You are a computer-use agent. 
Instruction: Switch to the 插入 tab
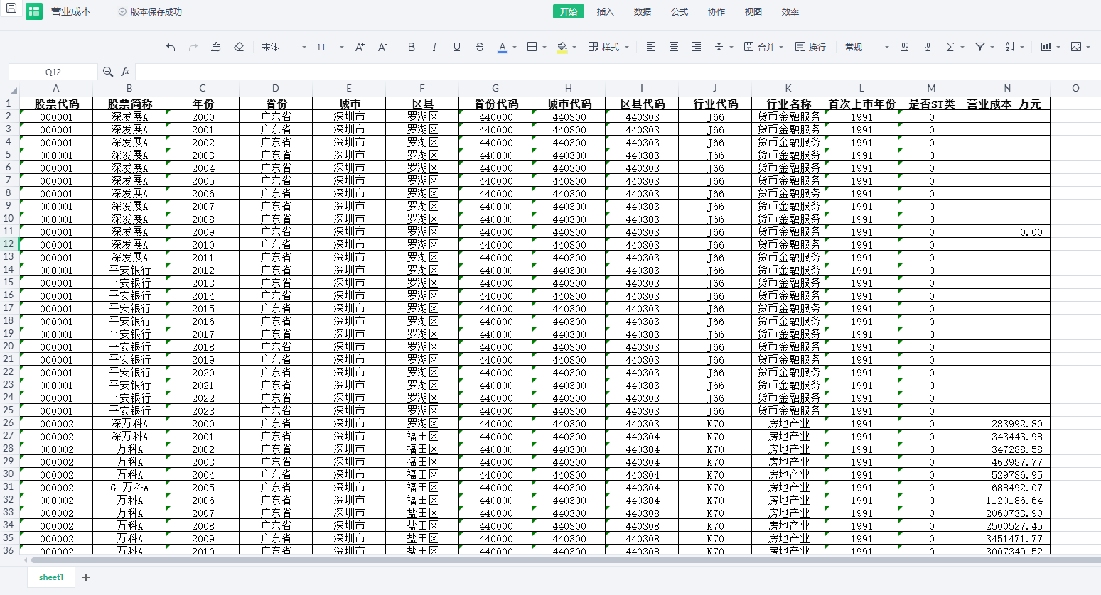605,11
